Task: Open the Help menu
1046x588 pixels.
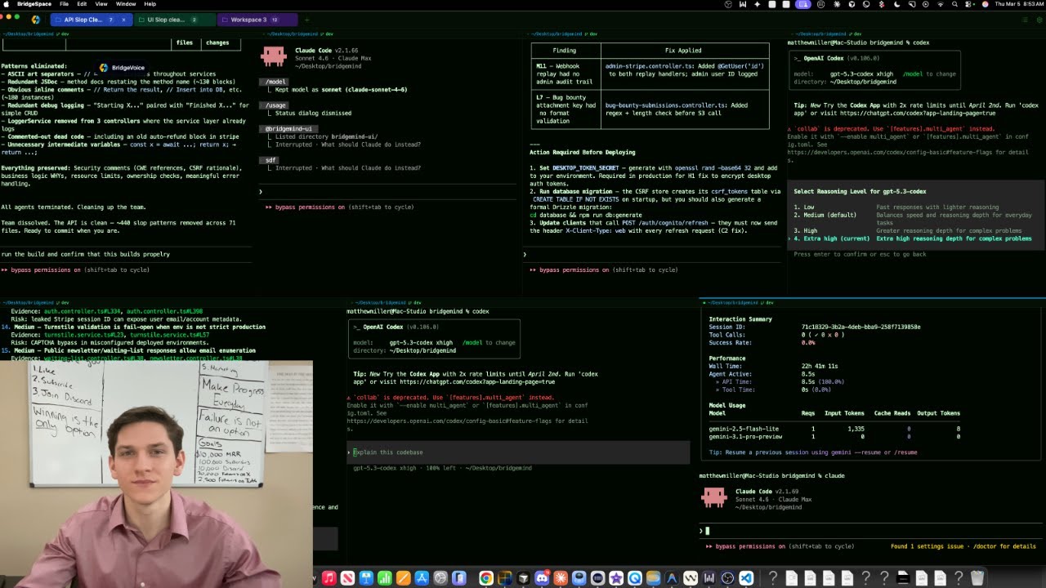Action: pyautogui.click(x=150, y=4)
